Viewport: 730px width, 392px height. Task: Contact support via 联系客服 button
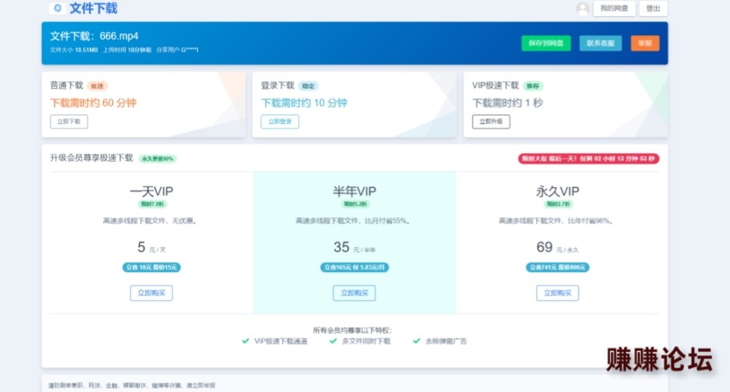click(600, 43)
